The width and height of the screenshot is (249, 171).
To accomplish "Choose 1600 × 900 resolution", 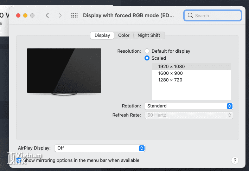I will pos(171,73).
